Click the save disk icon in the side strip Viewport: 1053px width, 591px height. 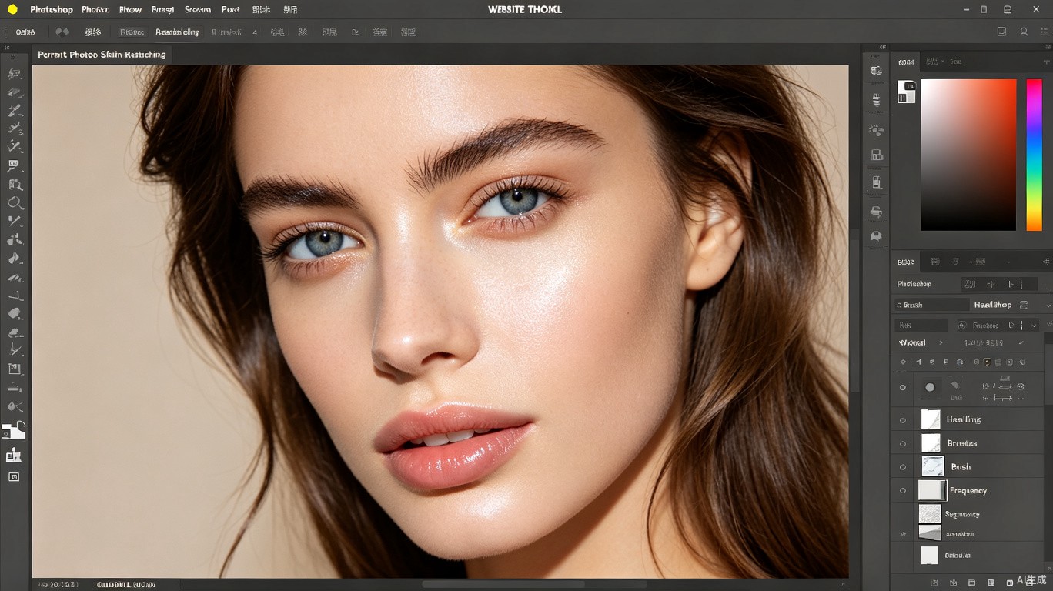(x=876, y=155)
